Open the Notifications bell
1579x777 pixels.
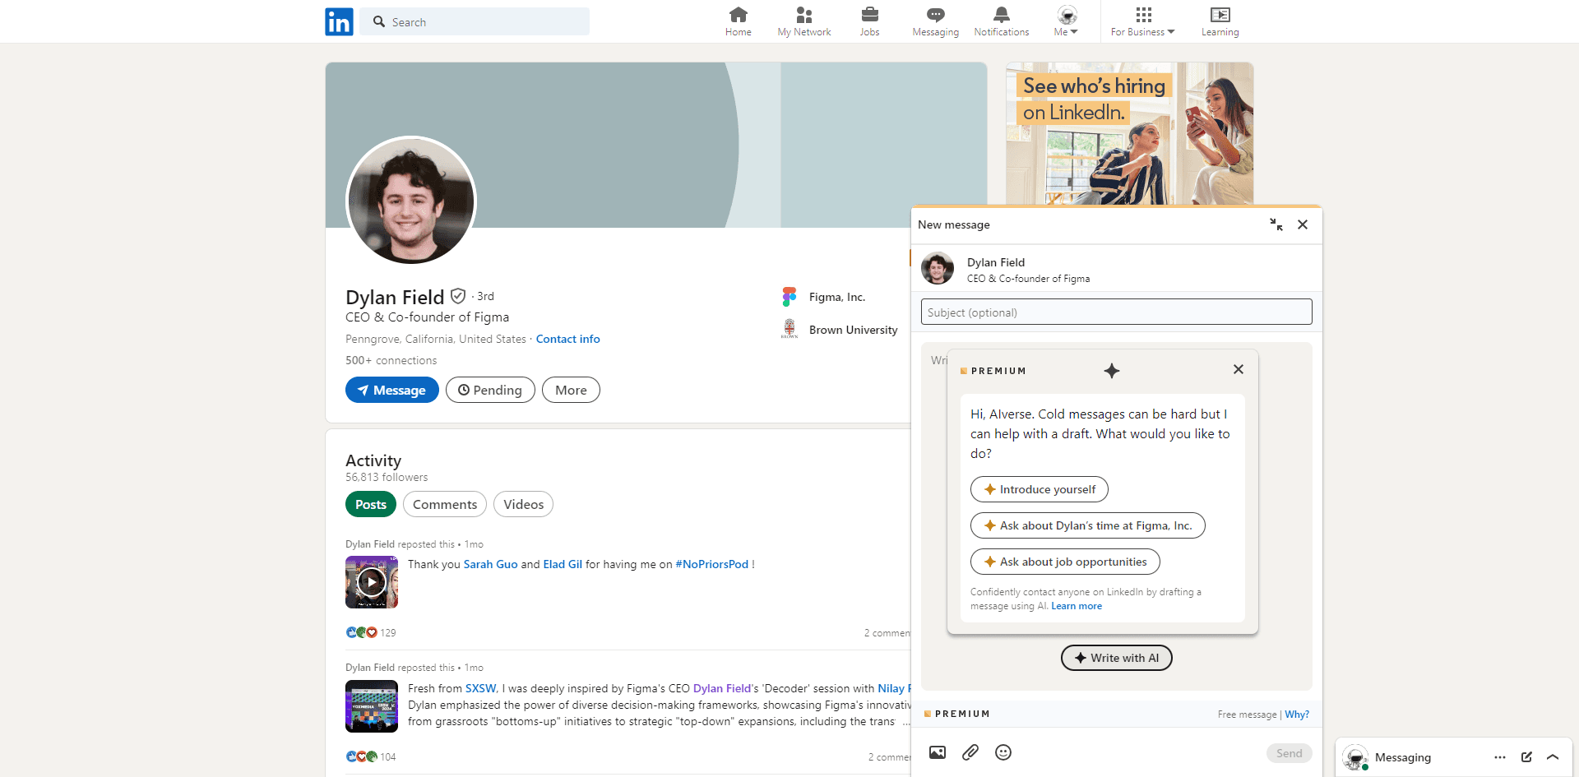1001,21
